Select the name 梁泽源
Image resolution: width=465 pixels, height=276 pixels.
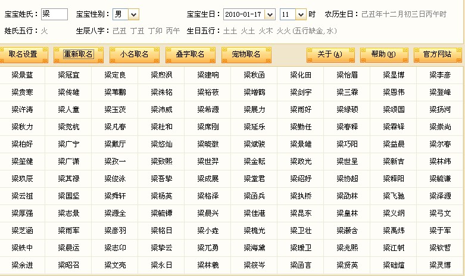441,196
